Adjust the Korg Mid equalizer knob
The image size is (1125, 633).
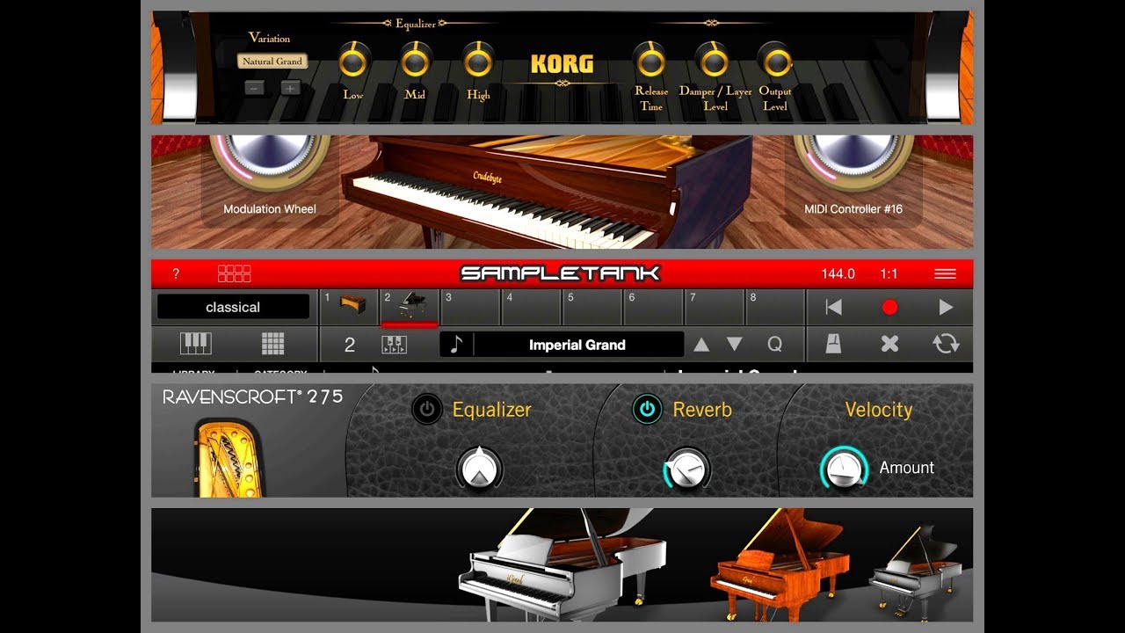tap(415, 62)
